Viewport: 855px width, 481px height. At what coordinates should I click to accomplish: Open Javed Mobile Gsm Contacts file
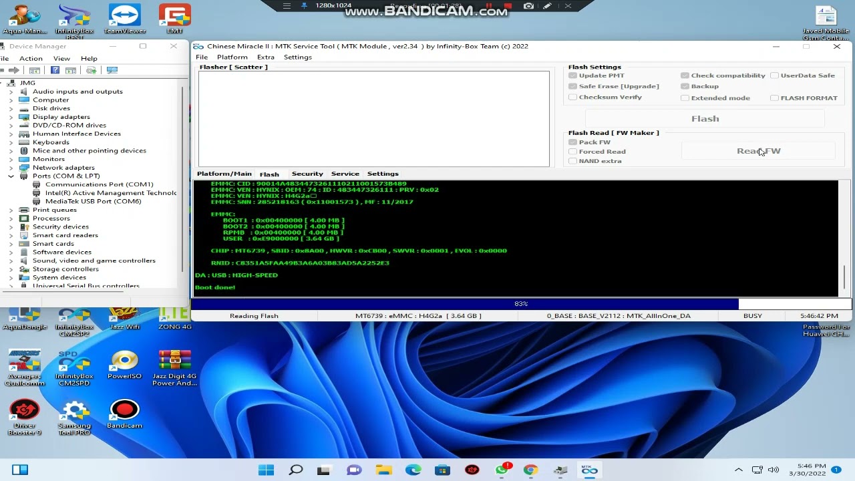[x=826, y=23]
